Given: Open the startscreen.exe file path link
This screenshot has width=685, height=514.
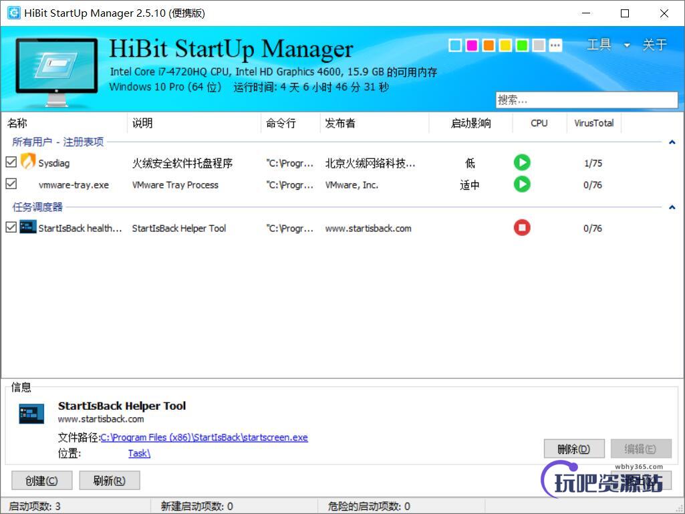Looking at the screenshot, I should 204,438.
